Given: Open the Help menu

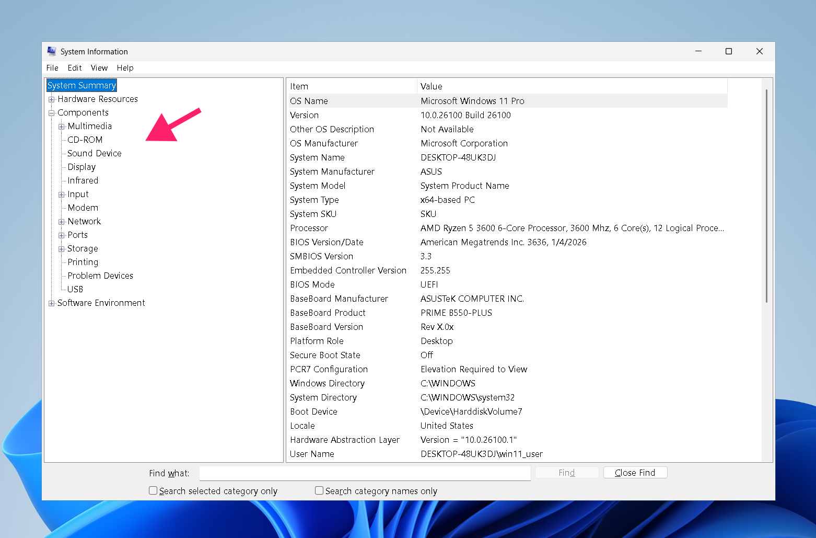Looking at the screenshot, I should [125, 68].
